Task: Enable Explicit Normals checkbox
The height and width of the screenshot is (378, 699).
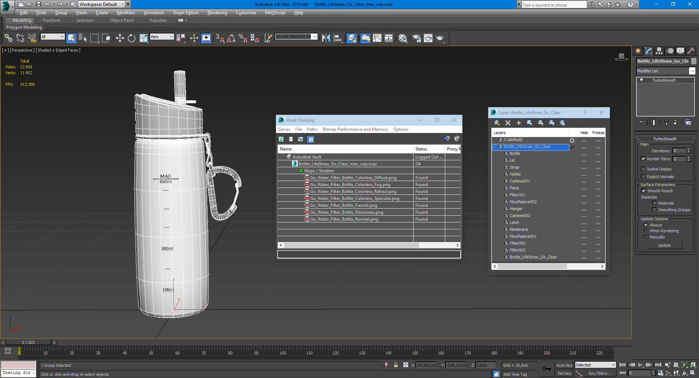Action: [643, 176]
